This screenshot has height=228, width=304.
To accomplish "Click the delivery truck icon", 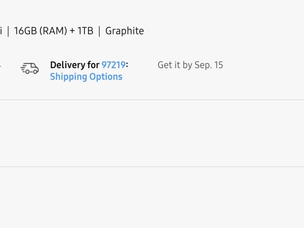I will 29,68.
